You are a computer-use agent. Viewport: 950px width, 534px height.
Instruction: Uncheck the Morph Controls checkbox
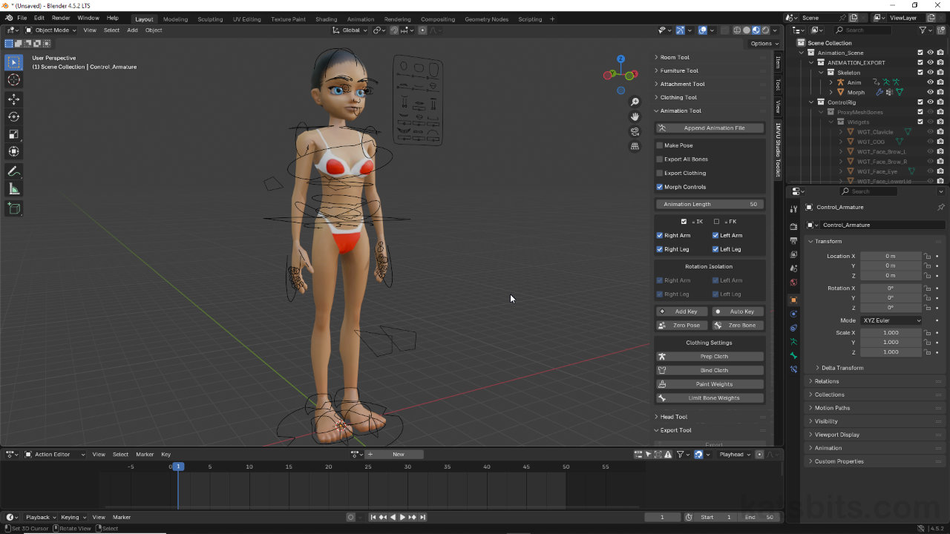[660, 187]
